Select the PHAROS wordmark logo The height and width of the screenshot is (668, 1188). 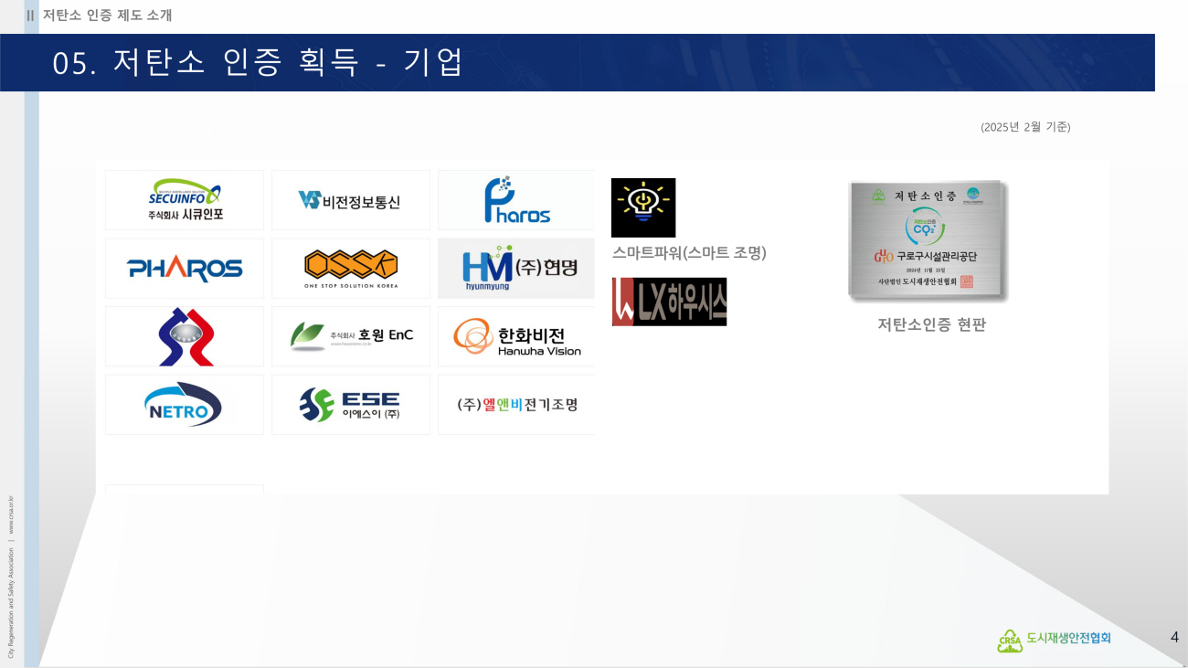pyautogui.click(x=185, y=269)
